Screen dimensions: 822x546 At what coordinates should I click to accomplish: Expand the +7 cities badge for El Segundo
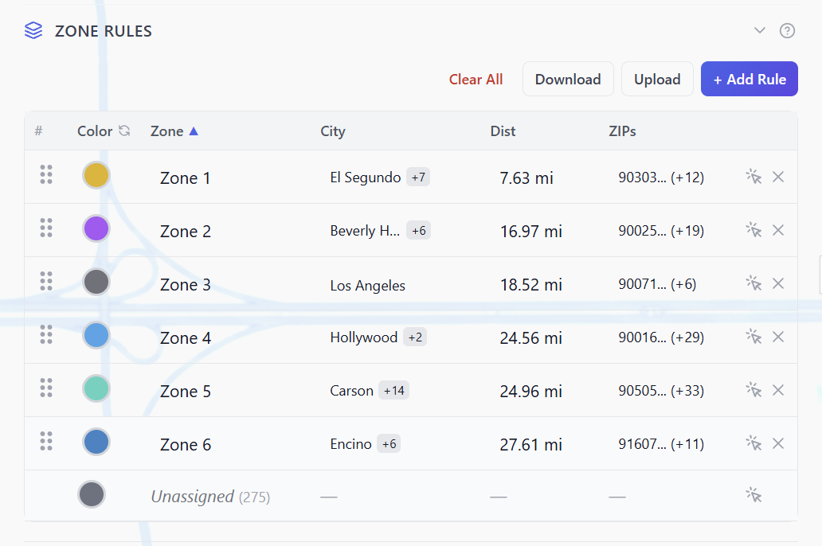tap(418, 177)
